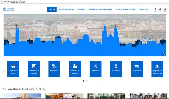This screenshot has height=99, width=169.
Task: Open the Twitter social icon
Action: [x=160, y=10]
